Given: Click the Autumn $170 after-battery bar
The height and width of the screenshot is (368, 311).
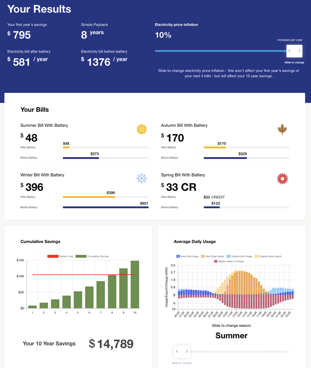Looking at the screenshot, I should tap(214, 147).
